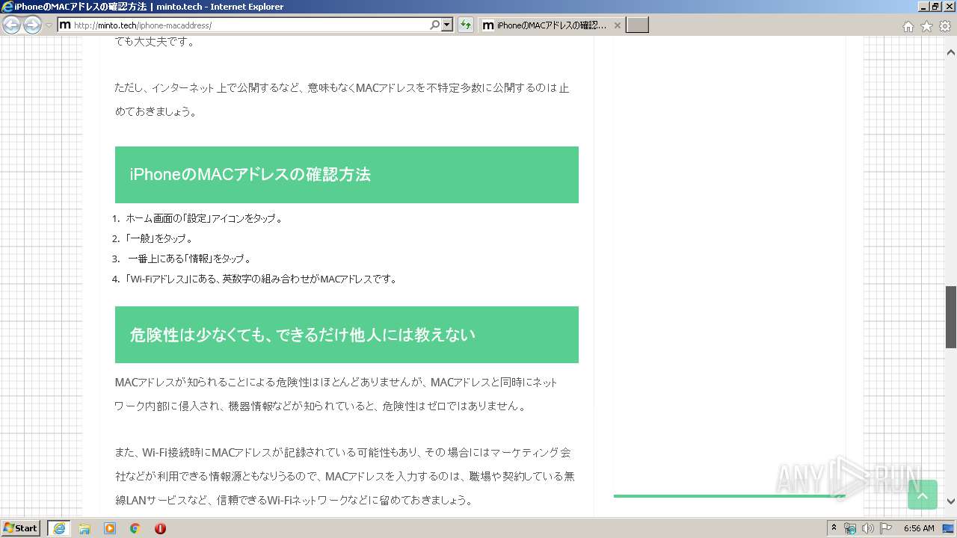Open the volume speaker tray icon

(x=867, y=528)
